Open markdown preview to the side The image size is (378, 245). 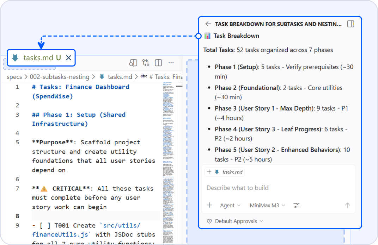tap(133, 63)
